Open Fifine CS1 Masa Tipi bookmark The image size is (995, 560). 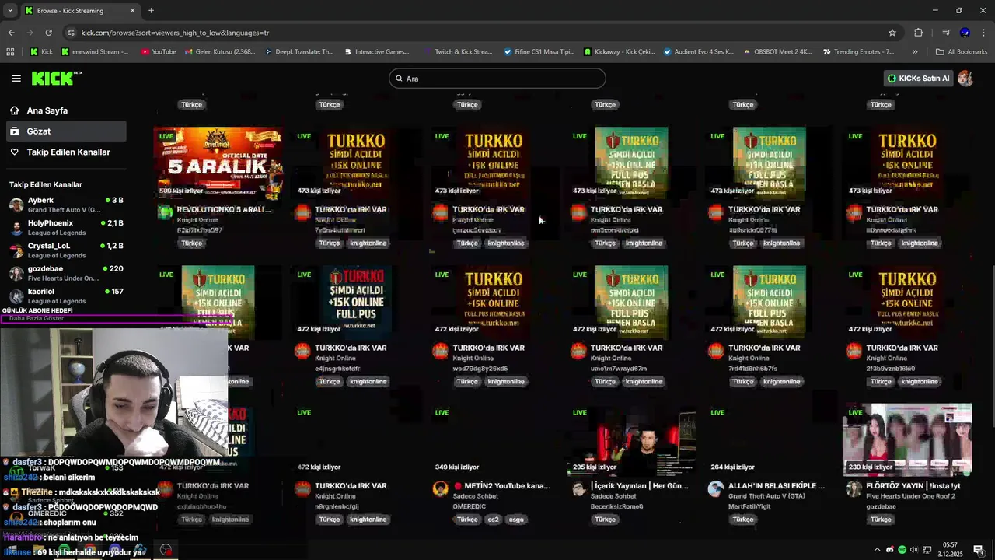pyautogui.click(x=539, y=52)
